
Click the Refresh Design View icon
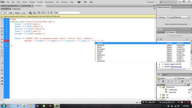[x=51, y=13]
